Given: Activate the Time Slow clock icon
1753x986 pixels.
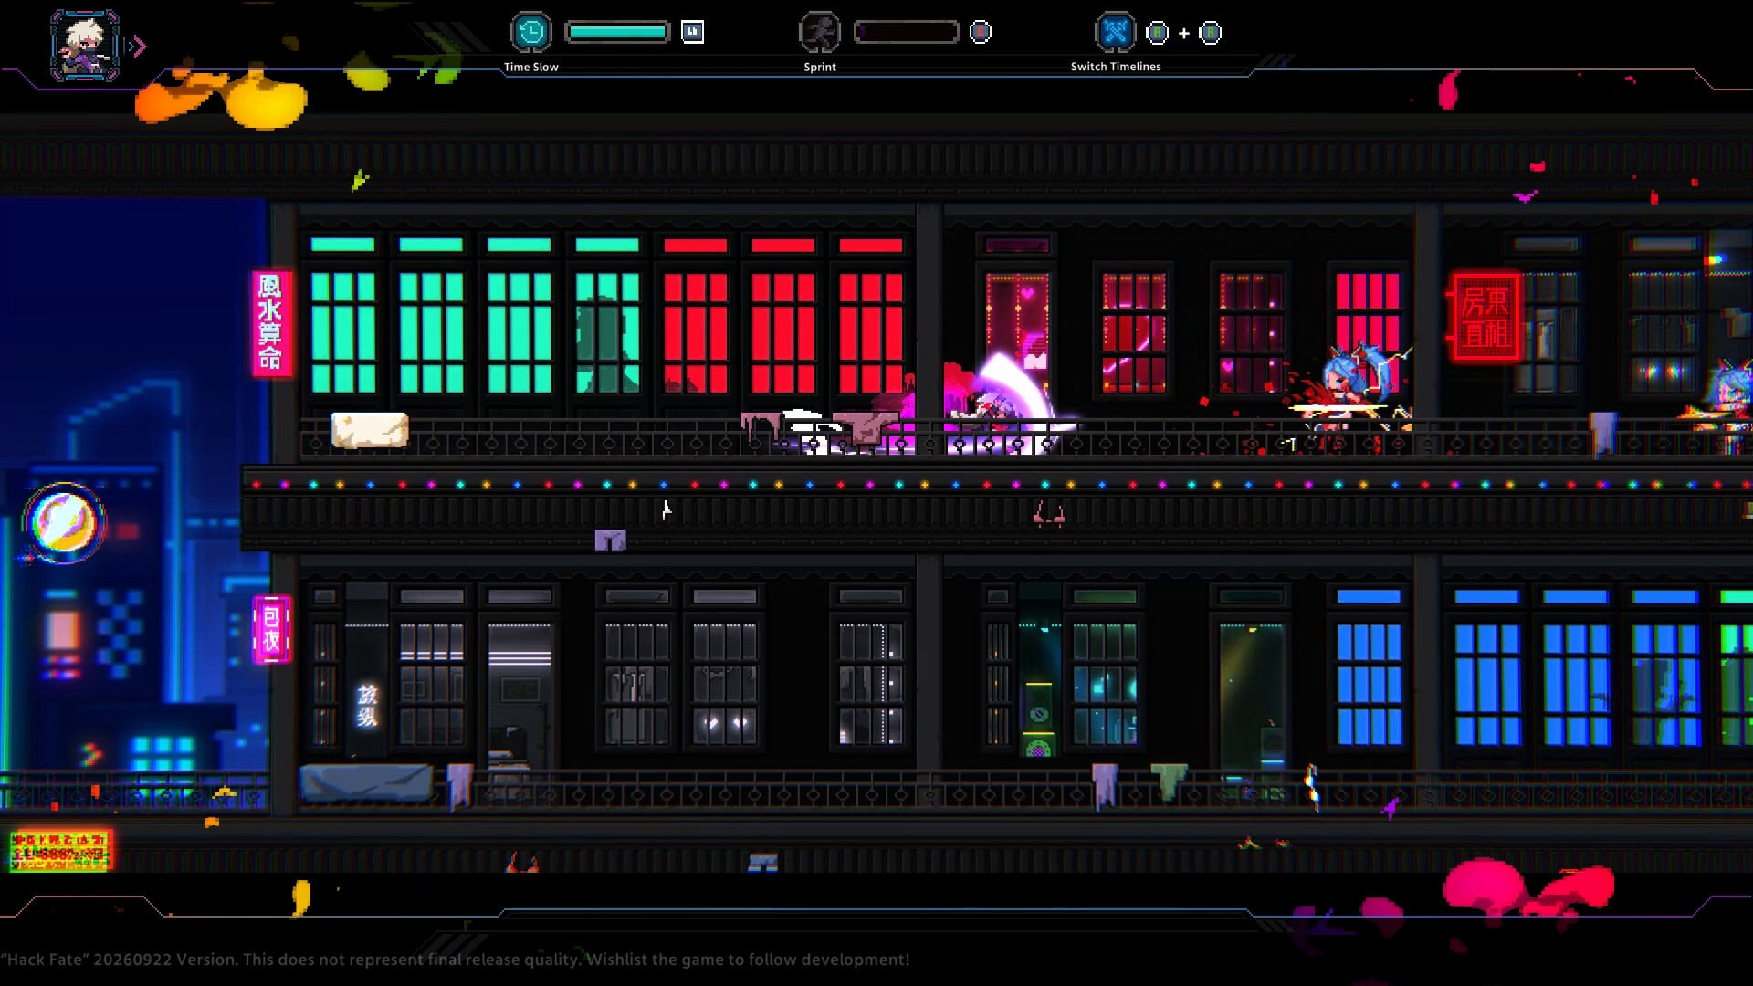Looking at the screenshot, I should (x=530, y=33).
